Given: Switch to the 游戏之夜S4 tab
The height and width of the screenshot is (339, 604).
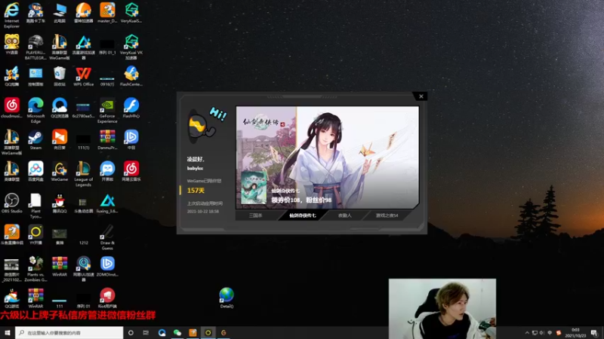Looking at the screenshot, I should (387, 215).
